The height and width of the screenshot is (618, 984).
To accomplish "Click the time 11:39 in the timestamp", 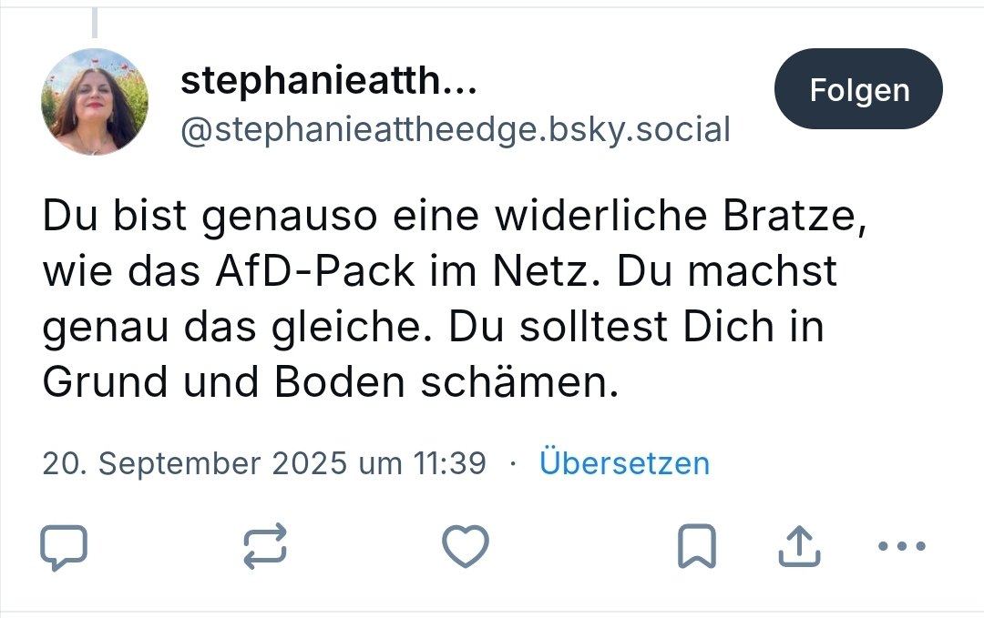I will 450,463.
